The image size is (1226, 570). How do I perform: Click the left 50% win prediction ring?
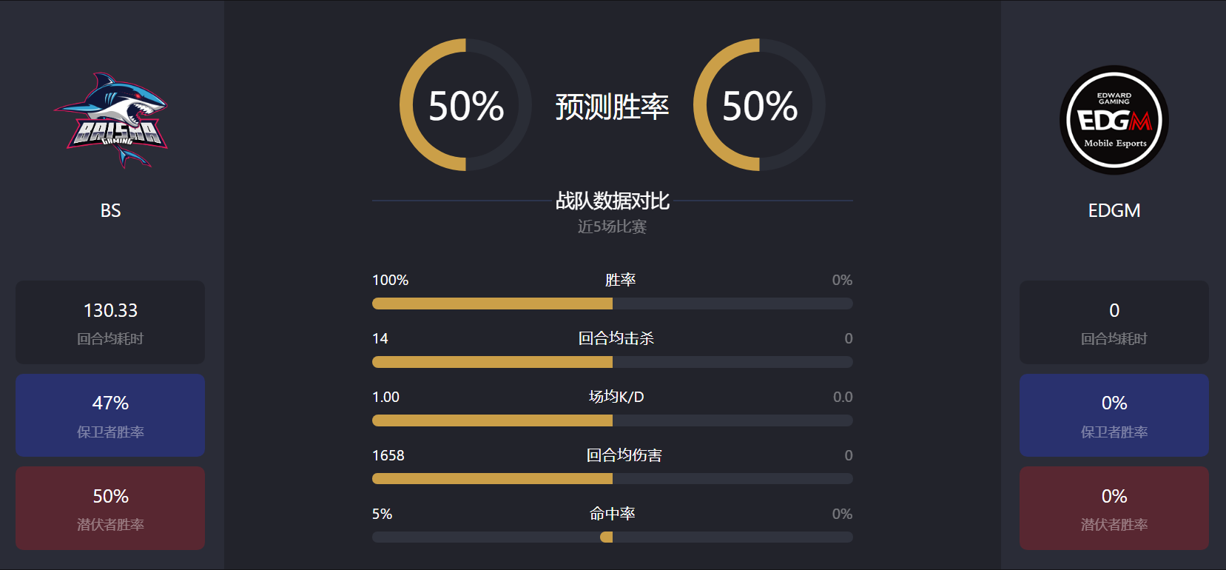click(x=465, y=105)
